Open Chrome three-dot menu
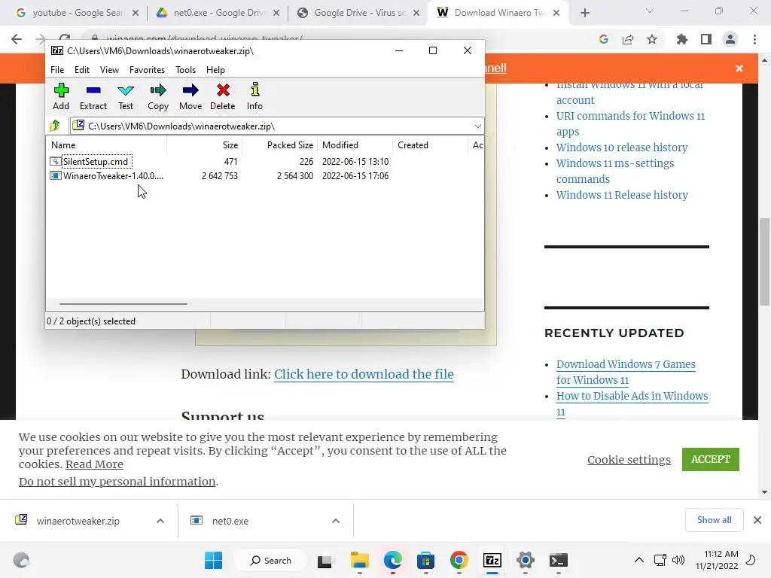This screenshot has height=578, width=771. [x=754, y=39]
